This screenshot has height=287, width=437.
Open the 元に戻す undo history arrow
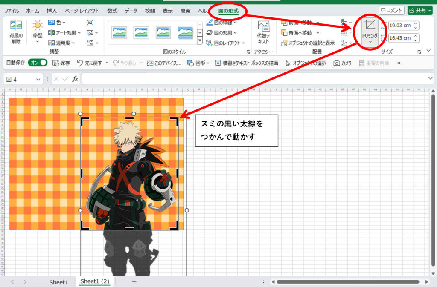(107, 63)
